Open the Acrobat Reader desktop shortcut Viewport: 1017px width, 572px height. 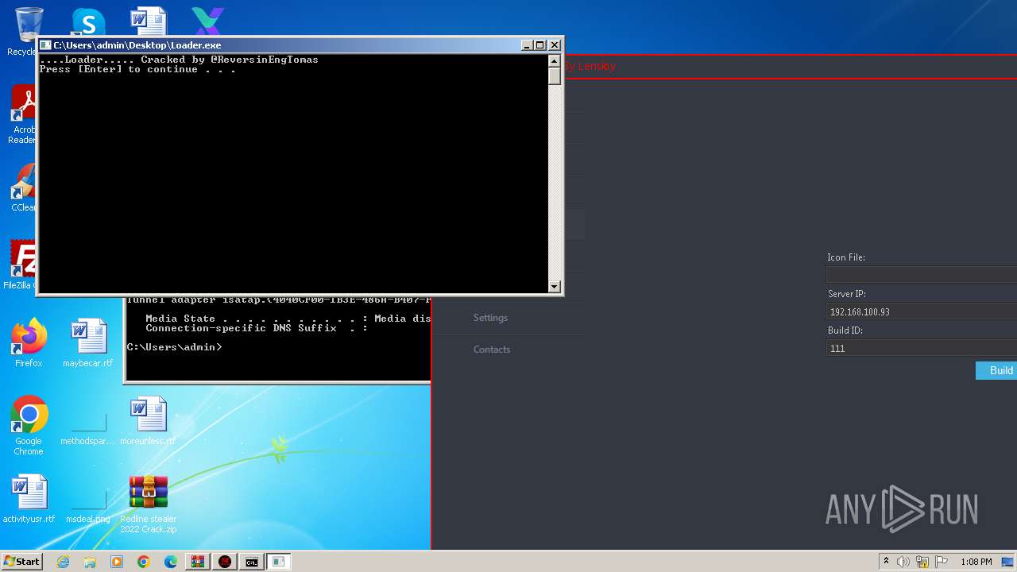[x=24, y=115]
